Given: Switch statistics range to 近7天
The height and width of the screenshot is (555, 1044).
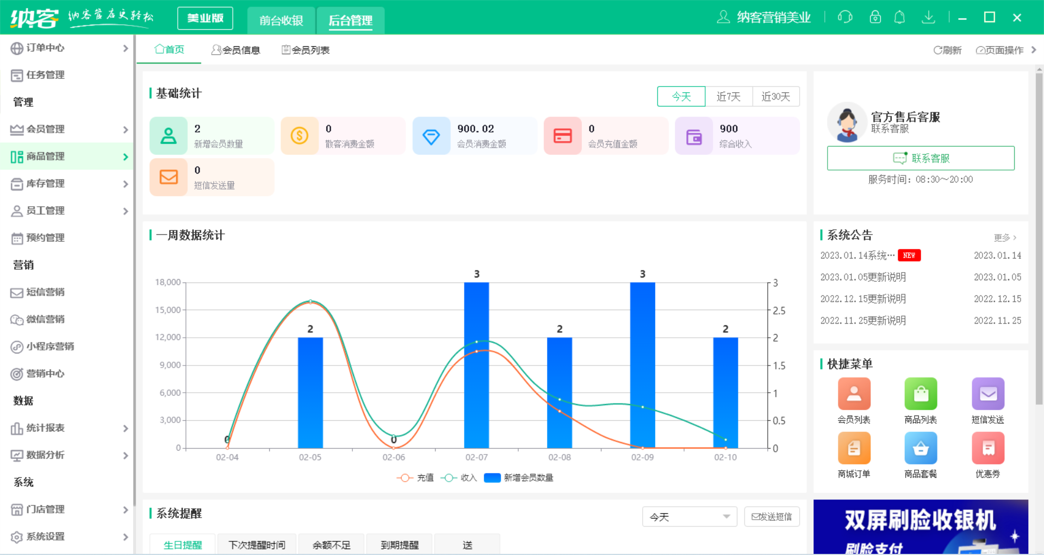Looking at the screenshot, I should (729, 96).
